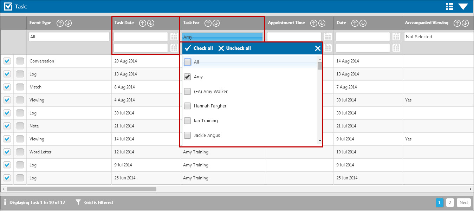Screen dimensions: 474x211
Task: Click the Task checkbox icon in title bar
Action: pyautogui.click(x=8, y=6)
